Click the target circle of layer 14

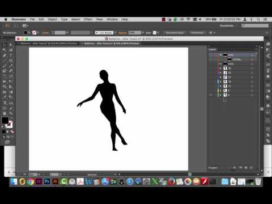[x=252, y=77]
